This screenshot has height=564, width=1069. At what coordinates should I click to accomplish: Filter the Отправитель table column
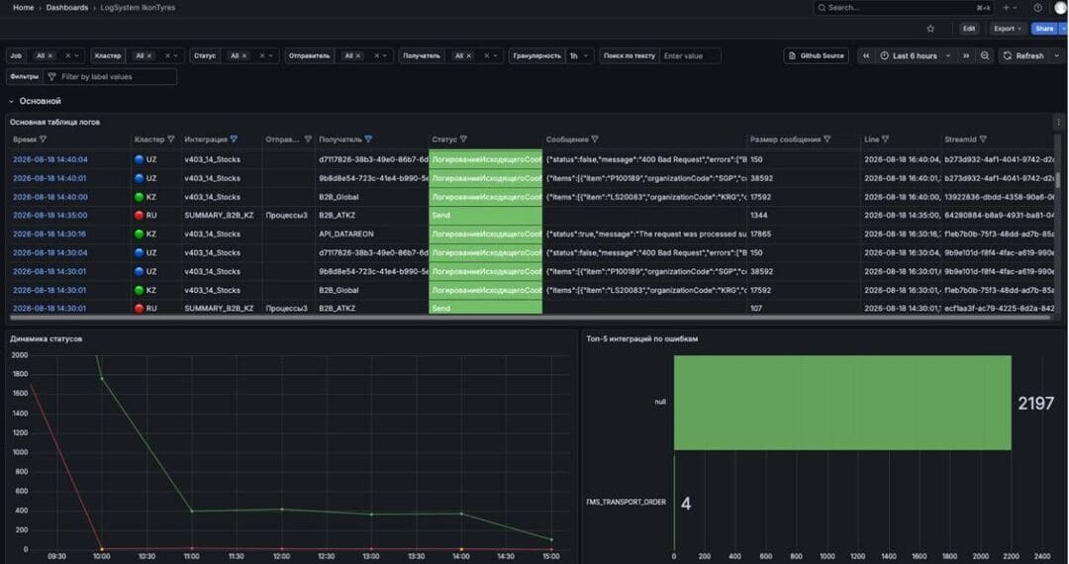[308, 140]
